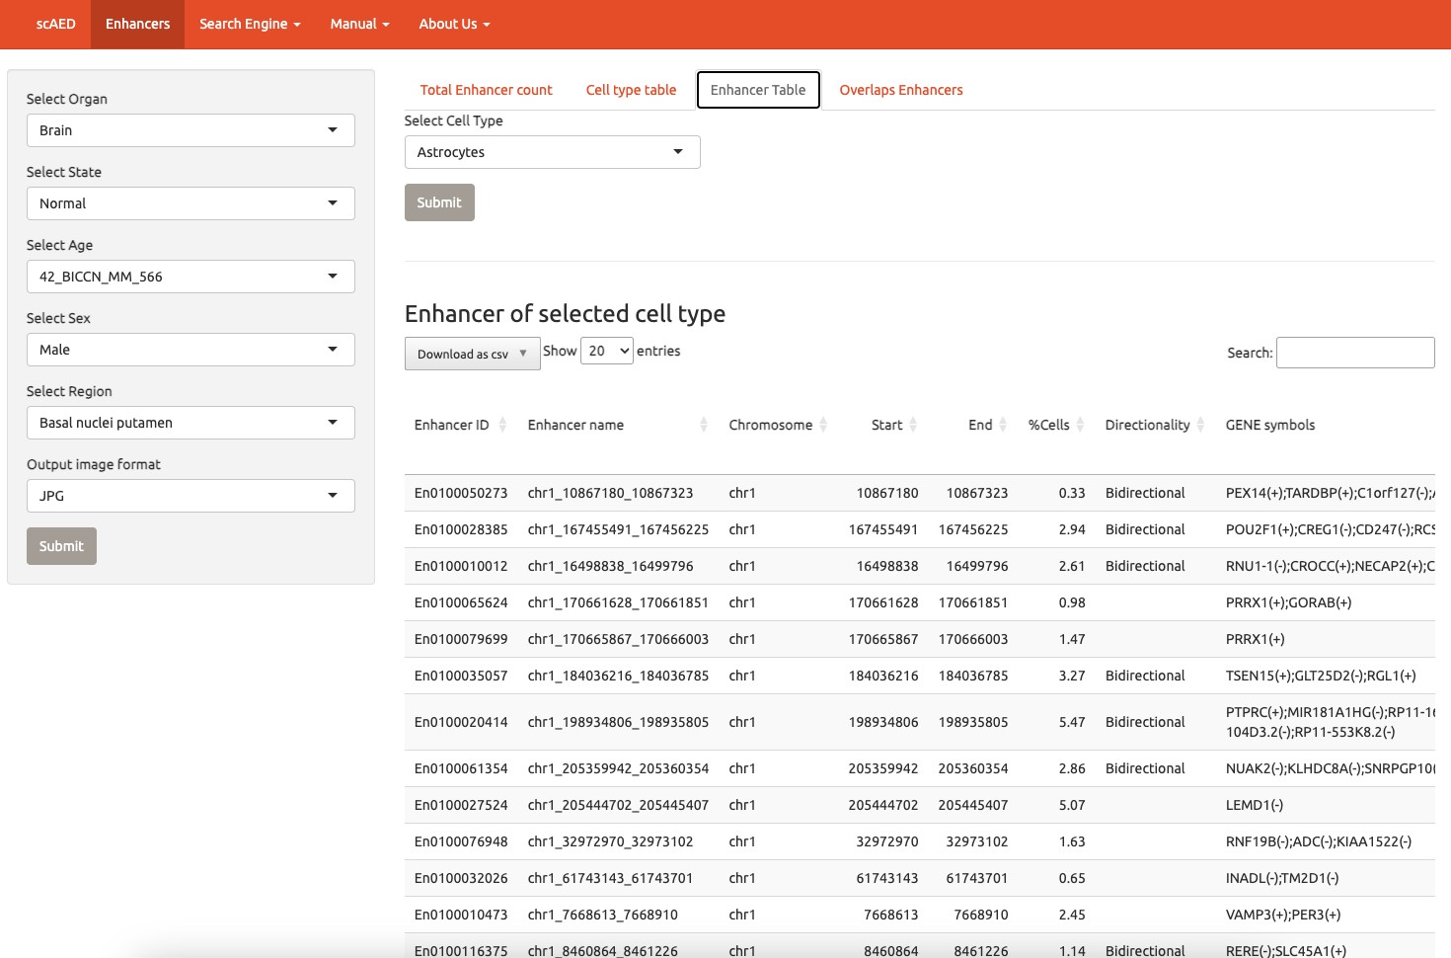Click start value 205359942
Viewport: 1451px width, 958px height.
(x=883, y=768)
